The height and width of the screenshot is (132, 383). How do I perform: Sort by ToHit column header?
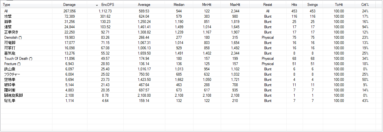pyautogui.click(x=339, y=5)
